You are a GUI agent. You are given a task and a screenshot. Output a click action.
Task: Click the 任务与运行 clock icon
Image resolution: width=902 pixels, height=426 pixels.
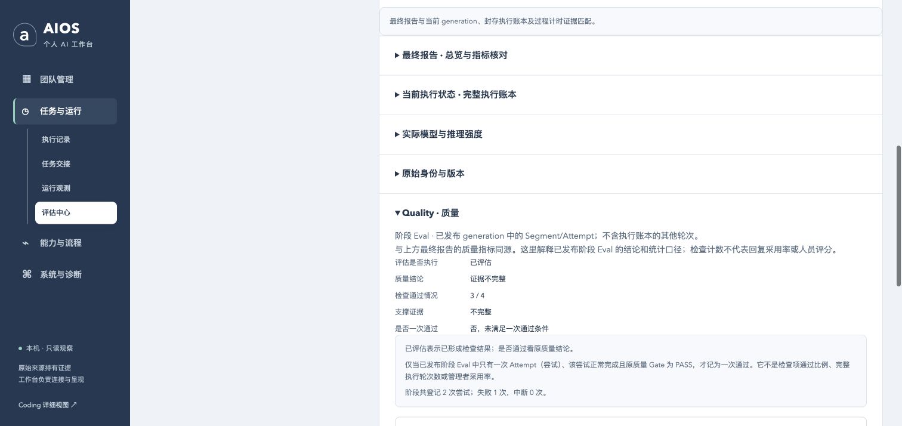(x=26, y=112)
